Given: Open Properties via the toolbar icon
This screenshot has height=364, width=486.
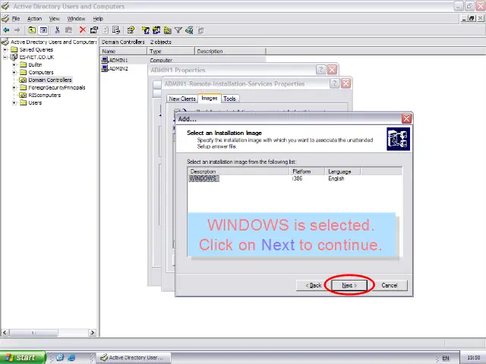Looking at the screenshot, I should coord(94,30).
